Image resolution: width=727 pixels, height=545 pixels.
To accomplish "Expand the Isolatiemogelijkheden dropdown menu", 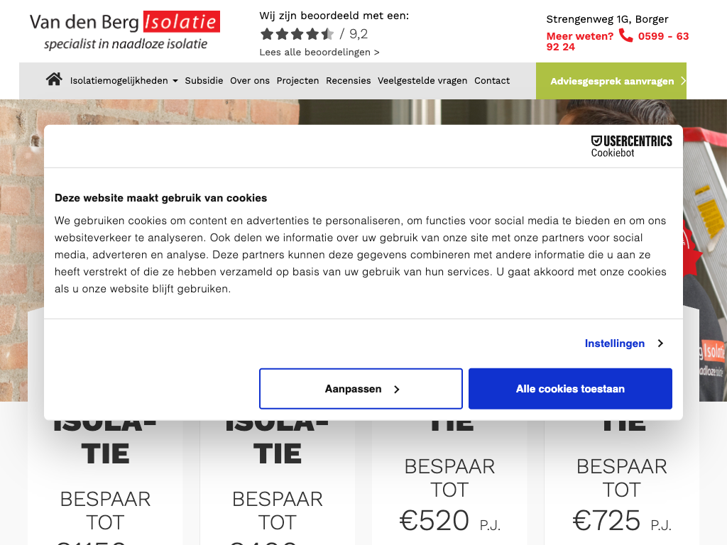I will (x=124, y=81).
